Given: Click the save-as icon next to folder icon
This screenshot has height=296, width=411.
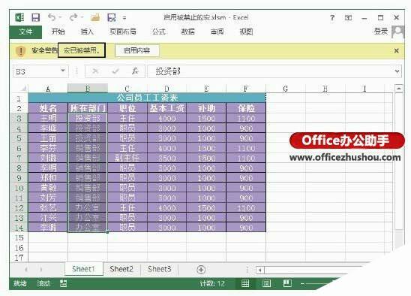Looking at the screenshot, I should coord(112,17).
